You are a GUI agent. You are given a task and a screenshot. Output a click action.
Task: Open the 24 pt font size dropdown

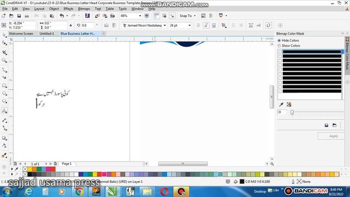coord(190,26)
